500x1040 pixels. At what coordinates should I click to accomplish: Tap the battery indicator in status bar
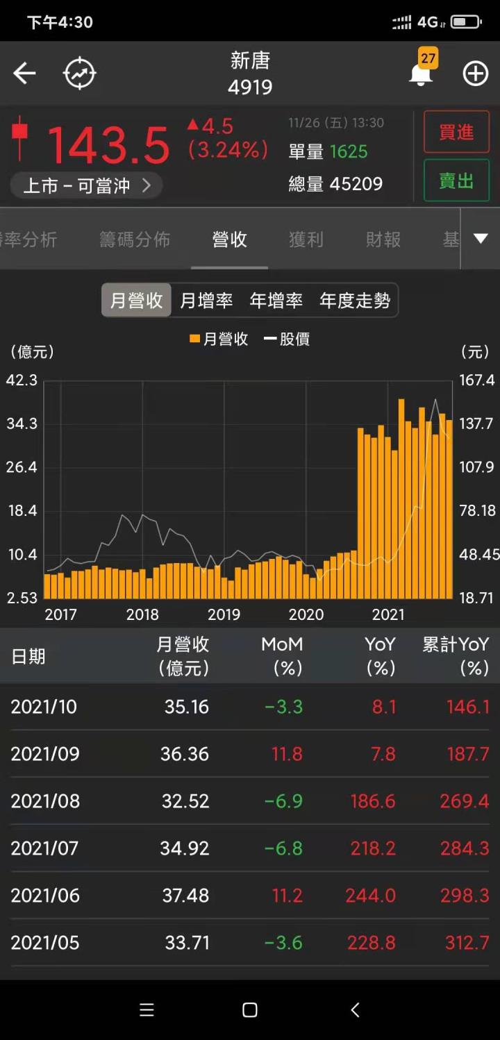(x=466, y=22)
